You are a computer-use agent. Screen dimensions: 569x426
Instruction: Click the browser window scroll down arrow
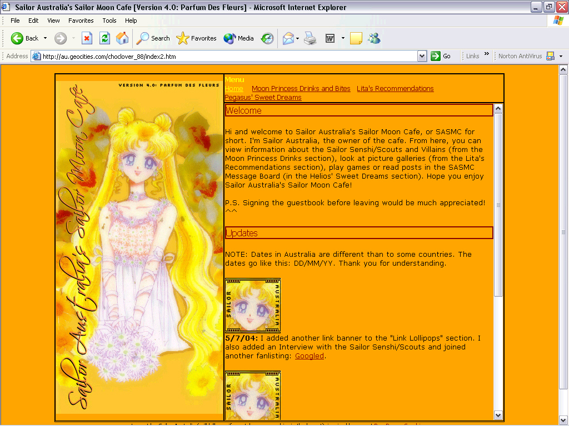coord(563,420)
